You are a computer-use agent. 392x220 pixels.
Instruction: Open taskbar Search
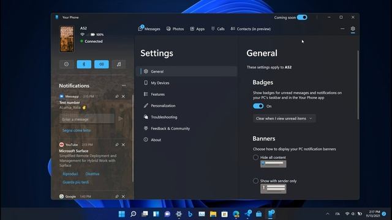(134, 214)
